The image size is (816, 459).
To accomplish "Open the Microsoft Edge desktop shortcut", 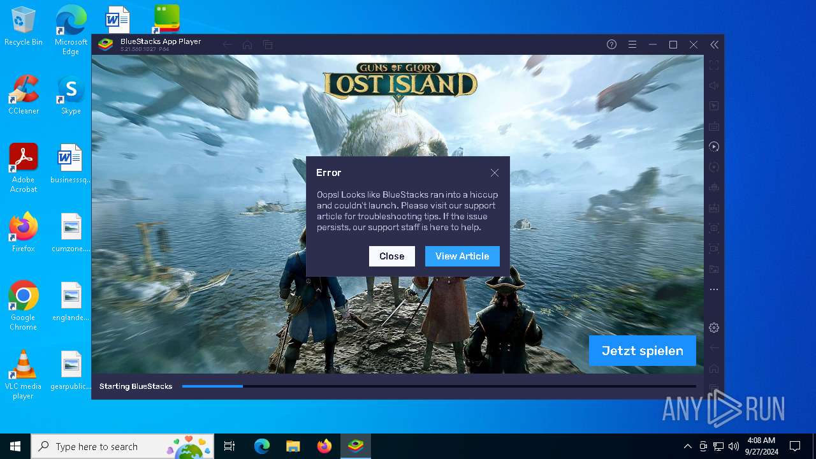I will tap(71, 30).
